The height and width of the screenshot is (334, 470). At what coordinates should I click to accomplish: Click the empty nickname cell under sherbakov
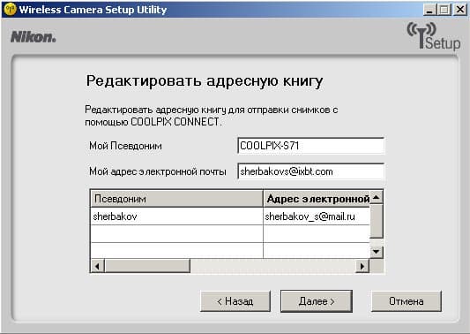(x=176, y=233)
